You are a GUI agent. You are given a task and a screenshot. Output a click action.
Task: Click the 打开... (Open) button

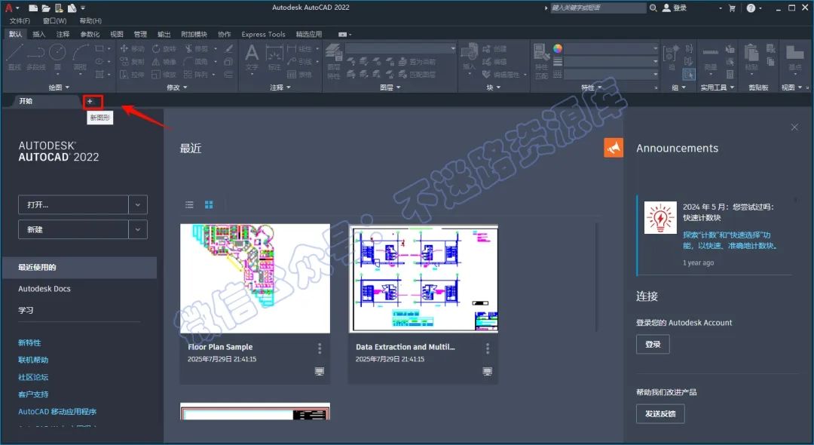tap(73, 204)
